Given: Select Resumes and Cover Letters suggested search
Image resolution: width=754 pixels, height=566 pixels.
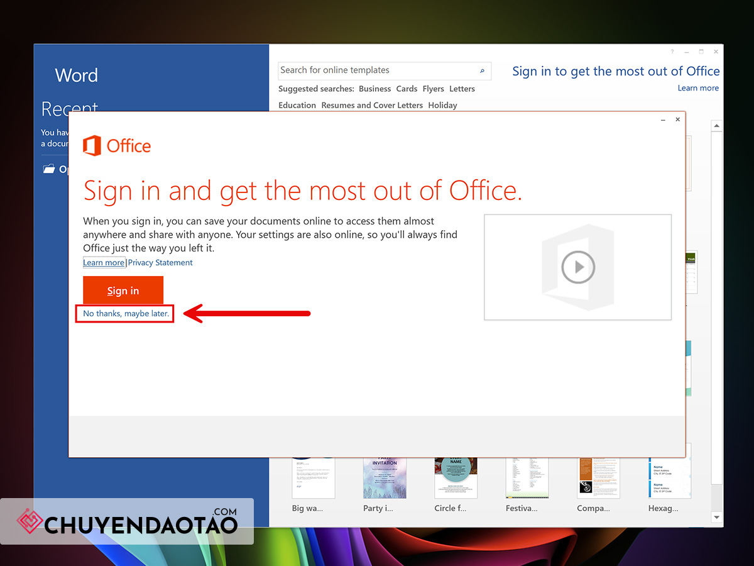Looking at the screenshot, I should pos(372,105).
